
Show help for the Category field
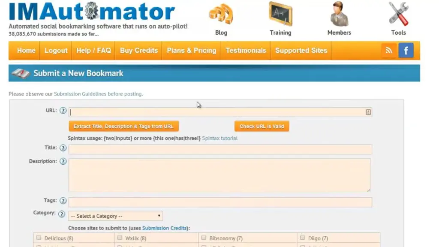pyautogui.click(x=62, y=214)
